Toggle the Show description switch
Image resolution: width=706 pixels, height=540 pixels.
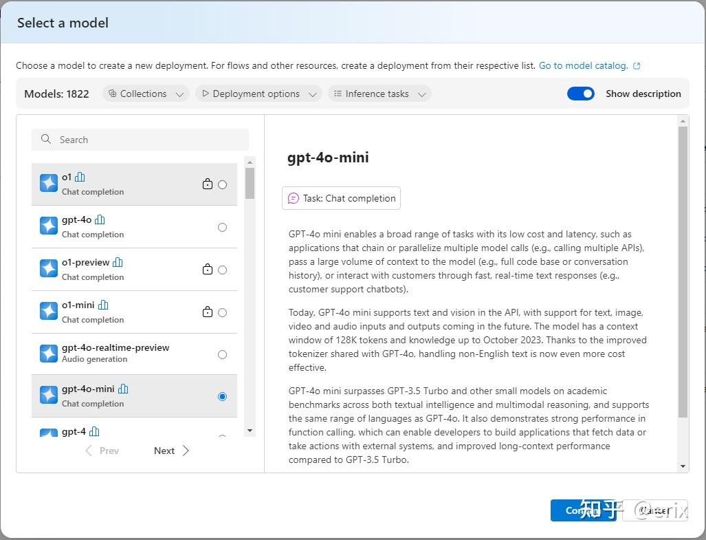tap(581, 94)
